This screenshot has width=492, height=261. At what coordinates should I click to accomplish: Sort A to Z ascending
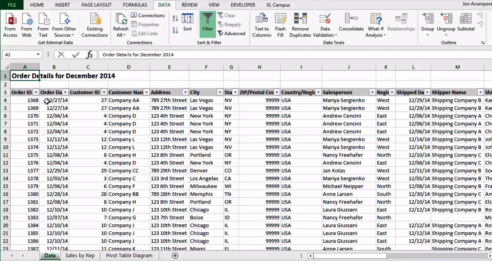[x=175, y=18]
